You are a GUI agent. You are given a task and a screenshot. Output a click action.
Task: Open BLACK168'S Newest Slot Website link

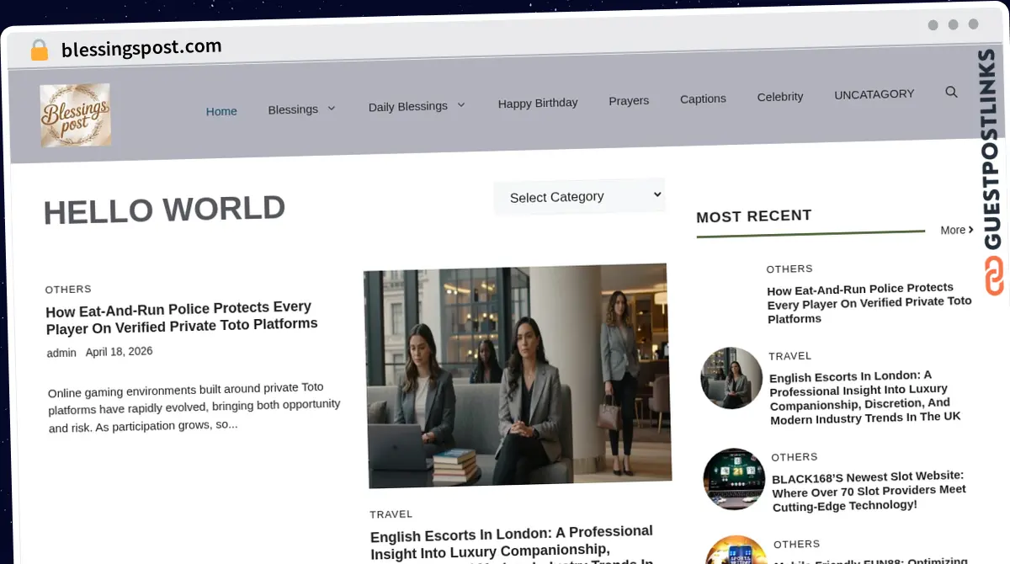[x=869, y=490]
